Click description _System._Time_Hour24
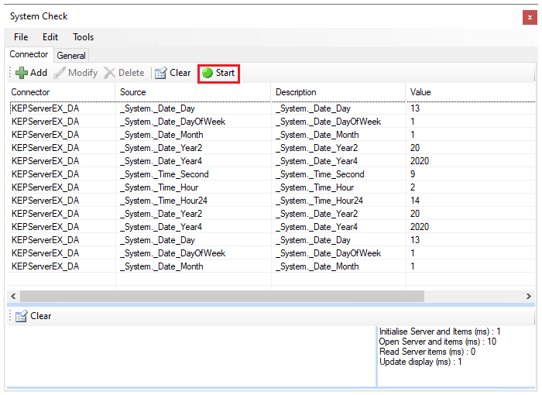 point(319,201)
